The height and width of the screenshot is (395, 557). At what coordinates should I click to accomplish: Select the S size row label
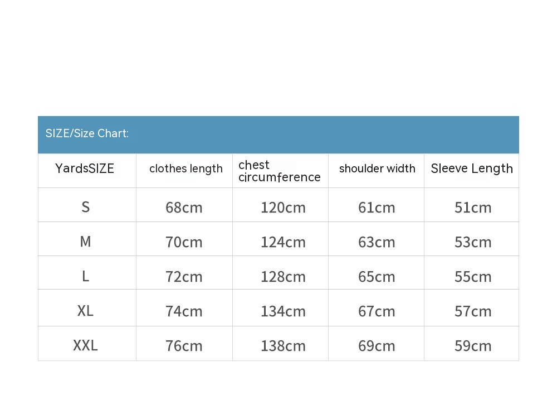click(85, 207)
